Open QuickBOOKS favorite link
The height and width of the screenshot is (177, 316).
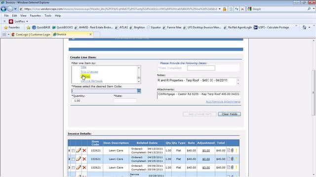click(x=63, y=28)
